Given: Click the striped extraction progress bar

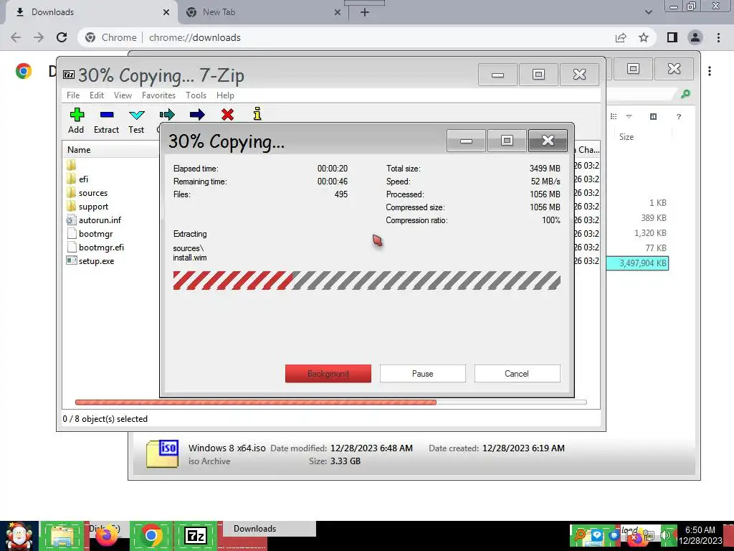Looking at the screenshot, I should 366,281.
